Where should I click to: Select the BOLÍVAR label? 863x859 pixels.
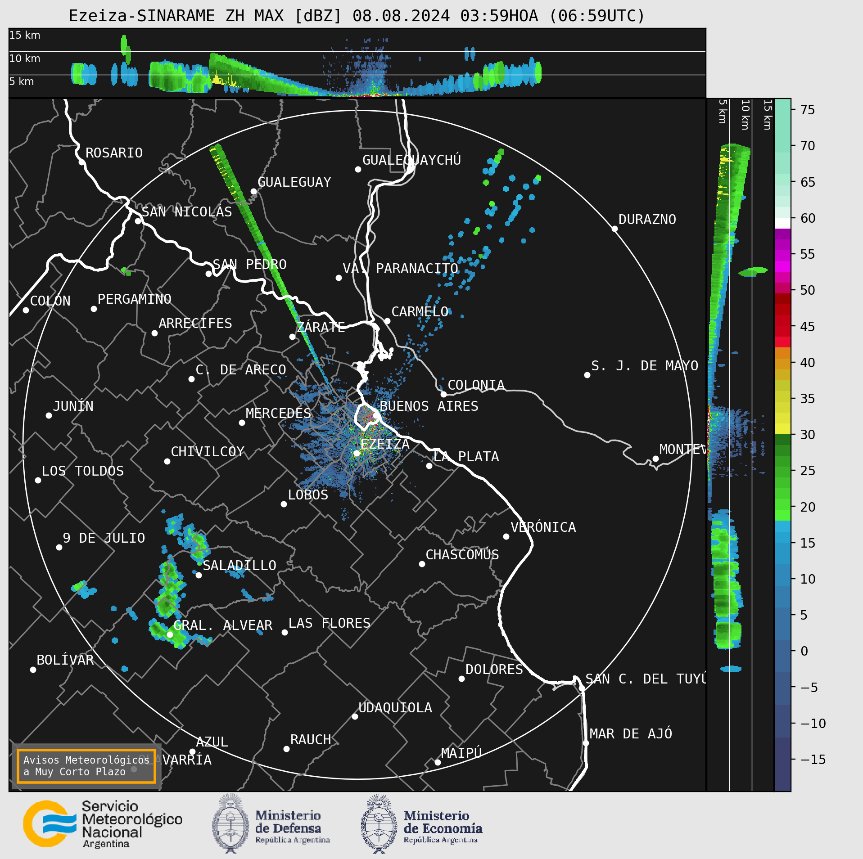coord(65,660)
